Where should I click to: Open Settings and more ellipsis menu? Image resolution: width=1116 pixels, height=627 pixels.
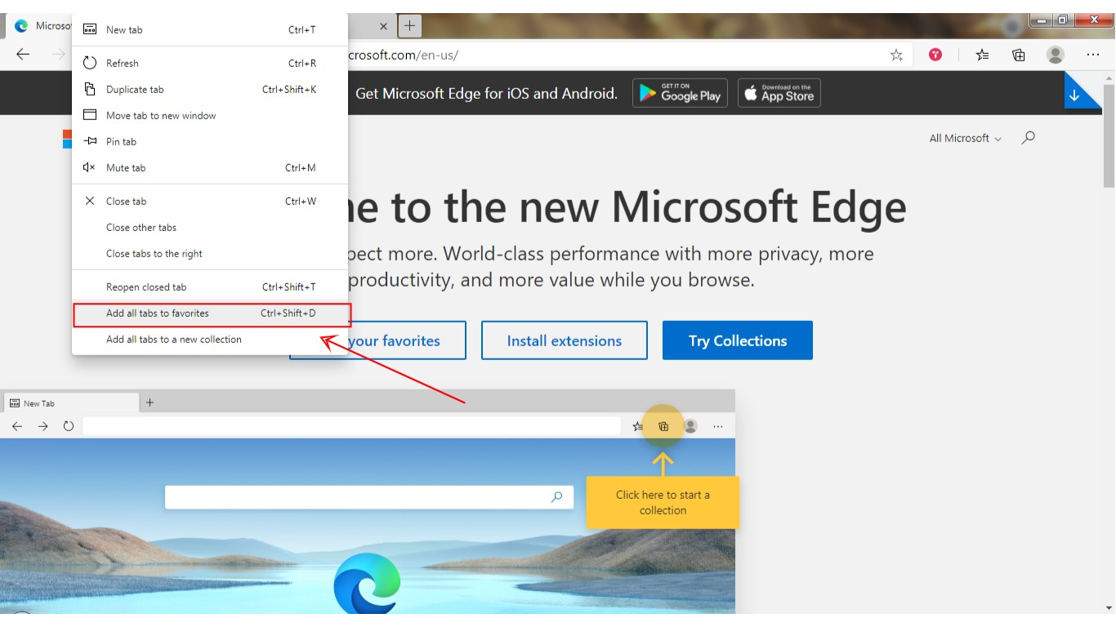tap(1093, 55)
